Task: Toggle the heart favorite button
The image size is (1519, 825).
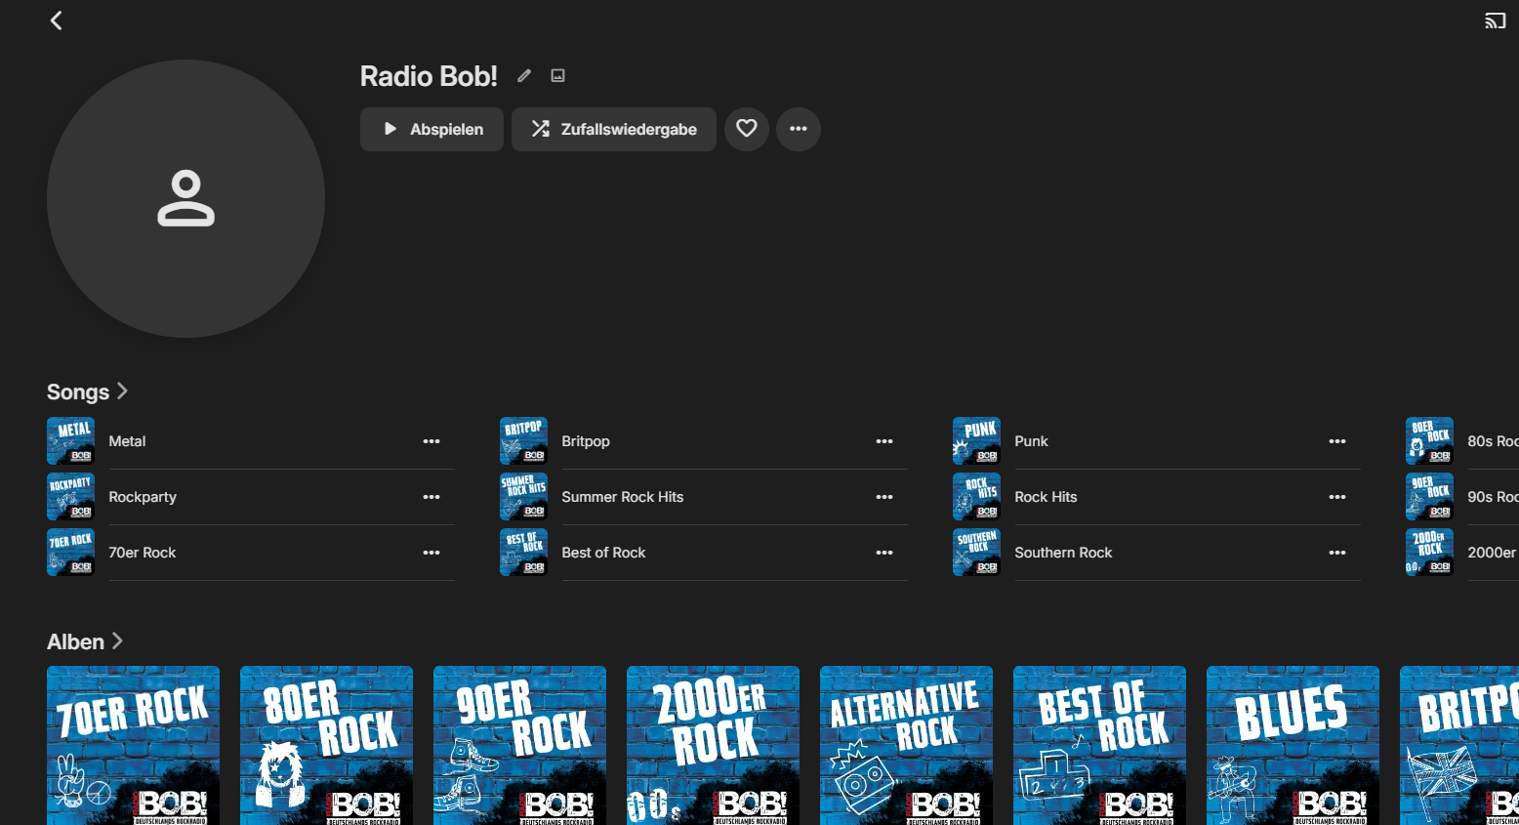Action: click(747, 129)
